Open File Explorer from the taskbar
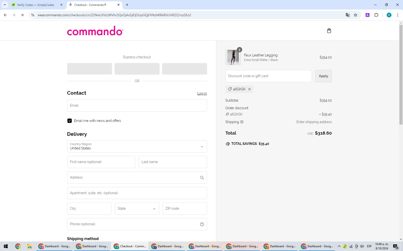The image size is (403, 251). (30, 246)
